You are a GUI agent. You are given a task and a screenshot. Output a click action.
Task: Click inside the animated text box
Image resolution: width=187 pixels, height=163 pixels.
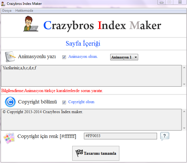(91, 76)
